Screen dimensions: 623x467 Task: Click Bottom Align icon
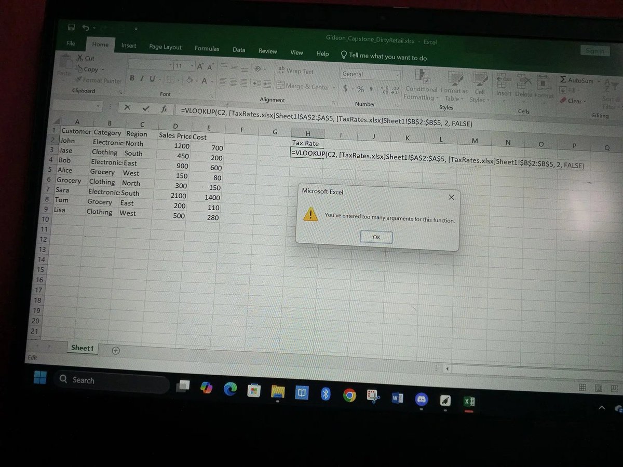[x=244, y=69]
